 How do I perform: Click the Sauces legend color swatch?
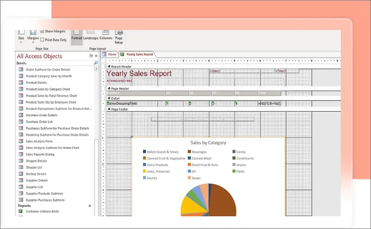[145, 178]
